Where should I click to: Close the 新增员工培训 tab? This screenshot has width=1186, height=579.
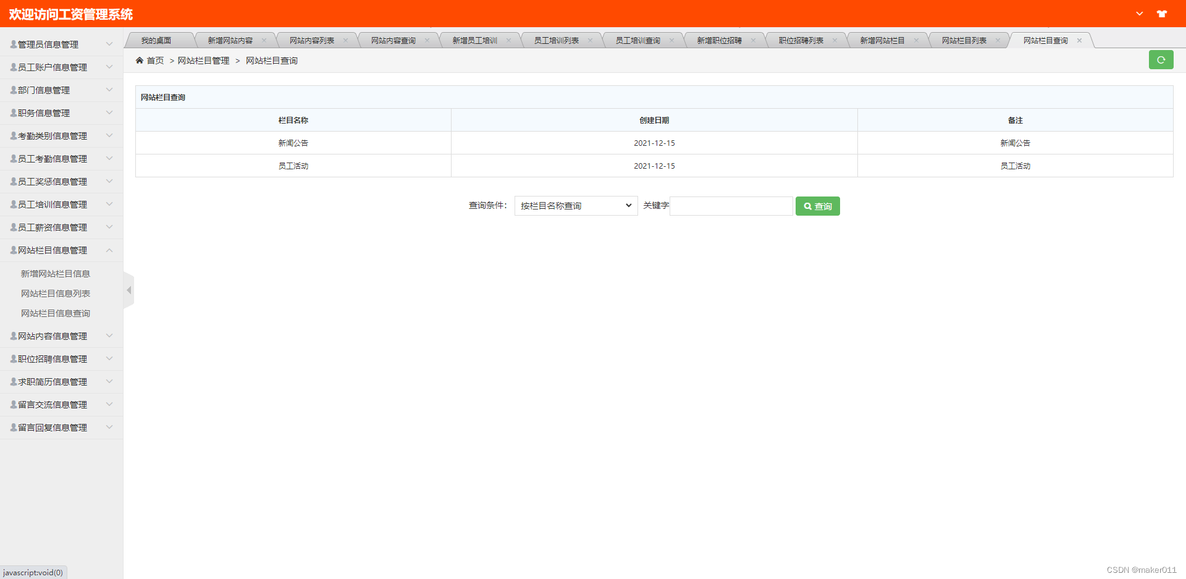tap(508, 41)
